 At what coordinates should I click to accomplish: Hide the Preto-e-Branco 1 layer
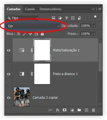point(9,74)
